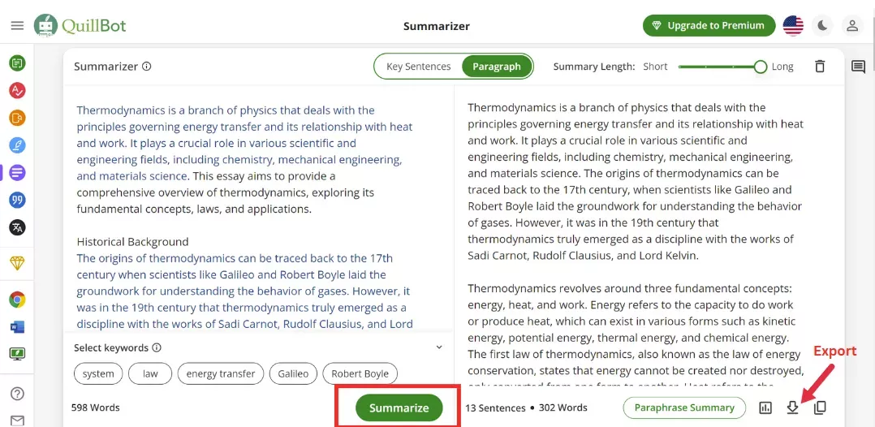Export the summary with download icon
The height and width of the screenshot is (427, 875).
(x=792, y=408)
